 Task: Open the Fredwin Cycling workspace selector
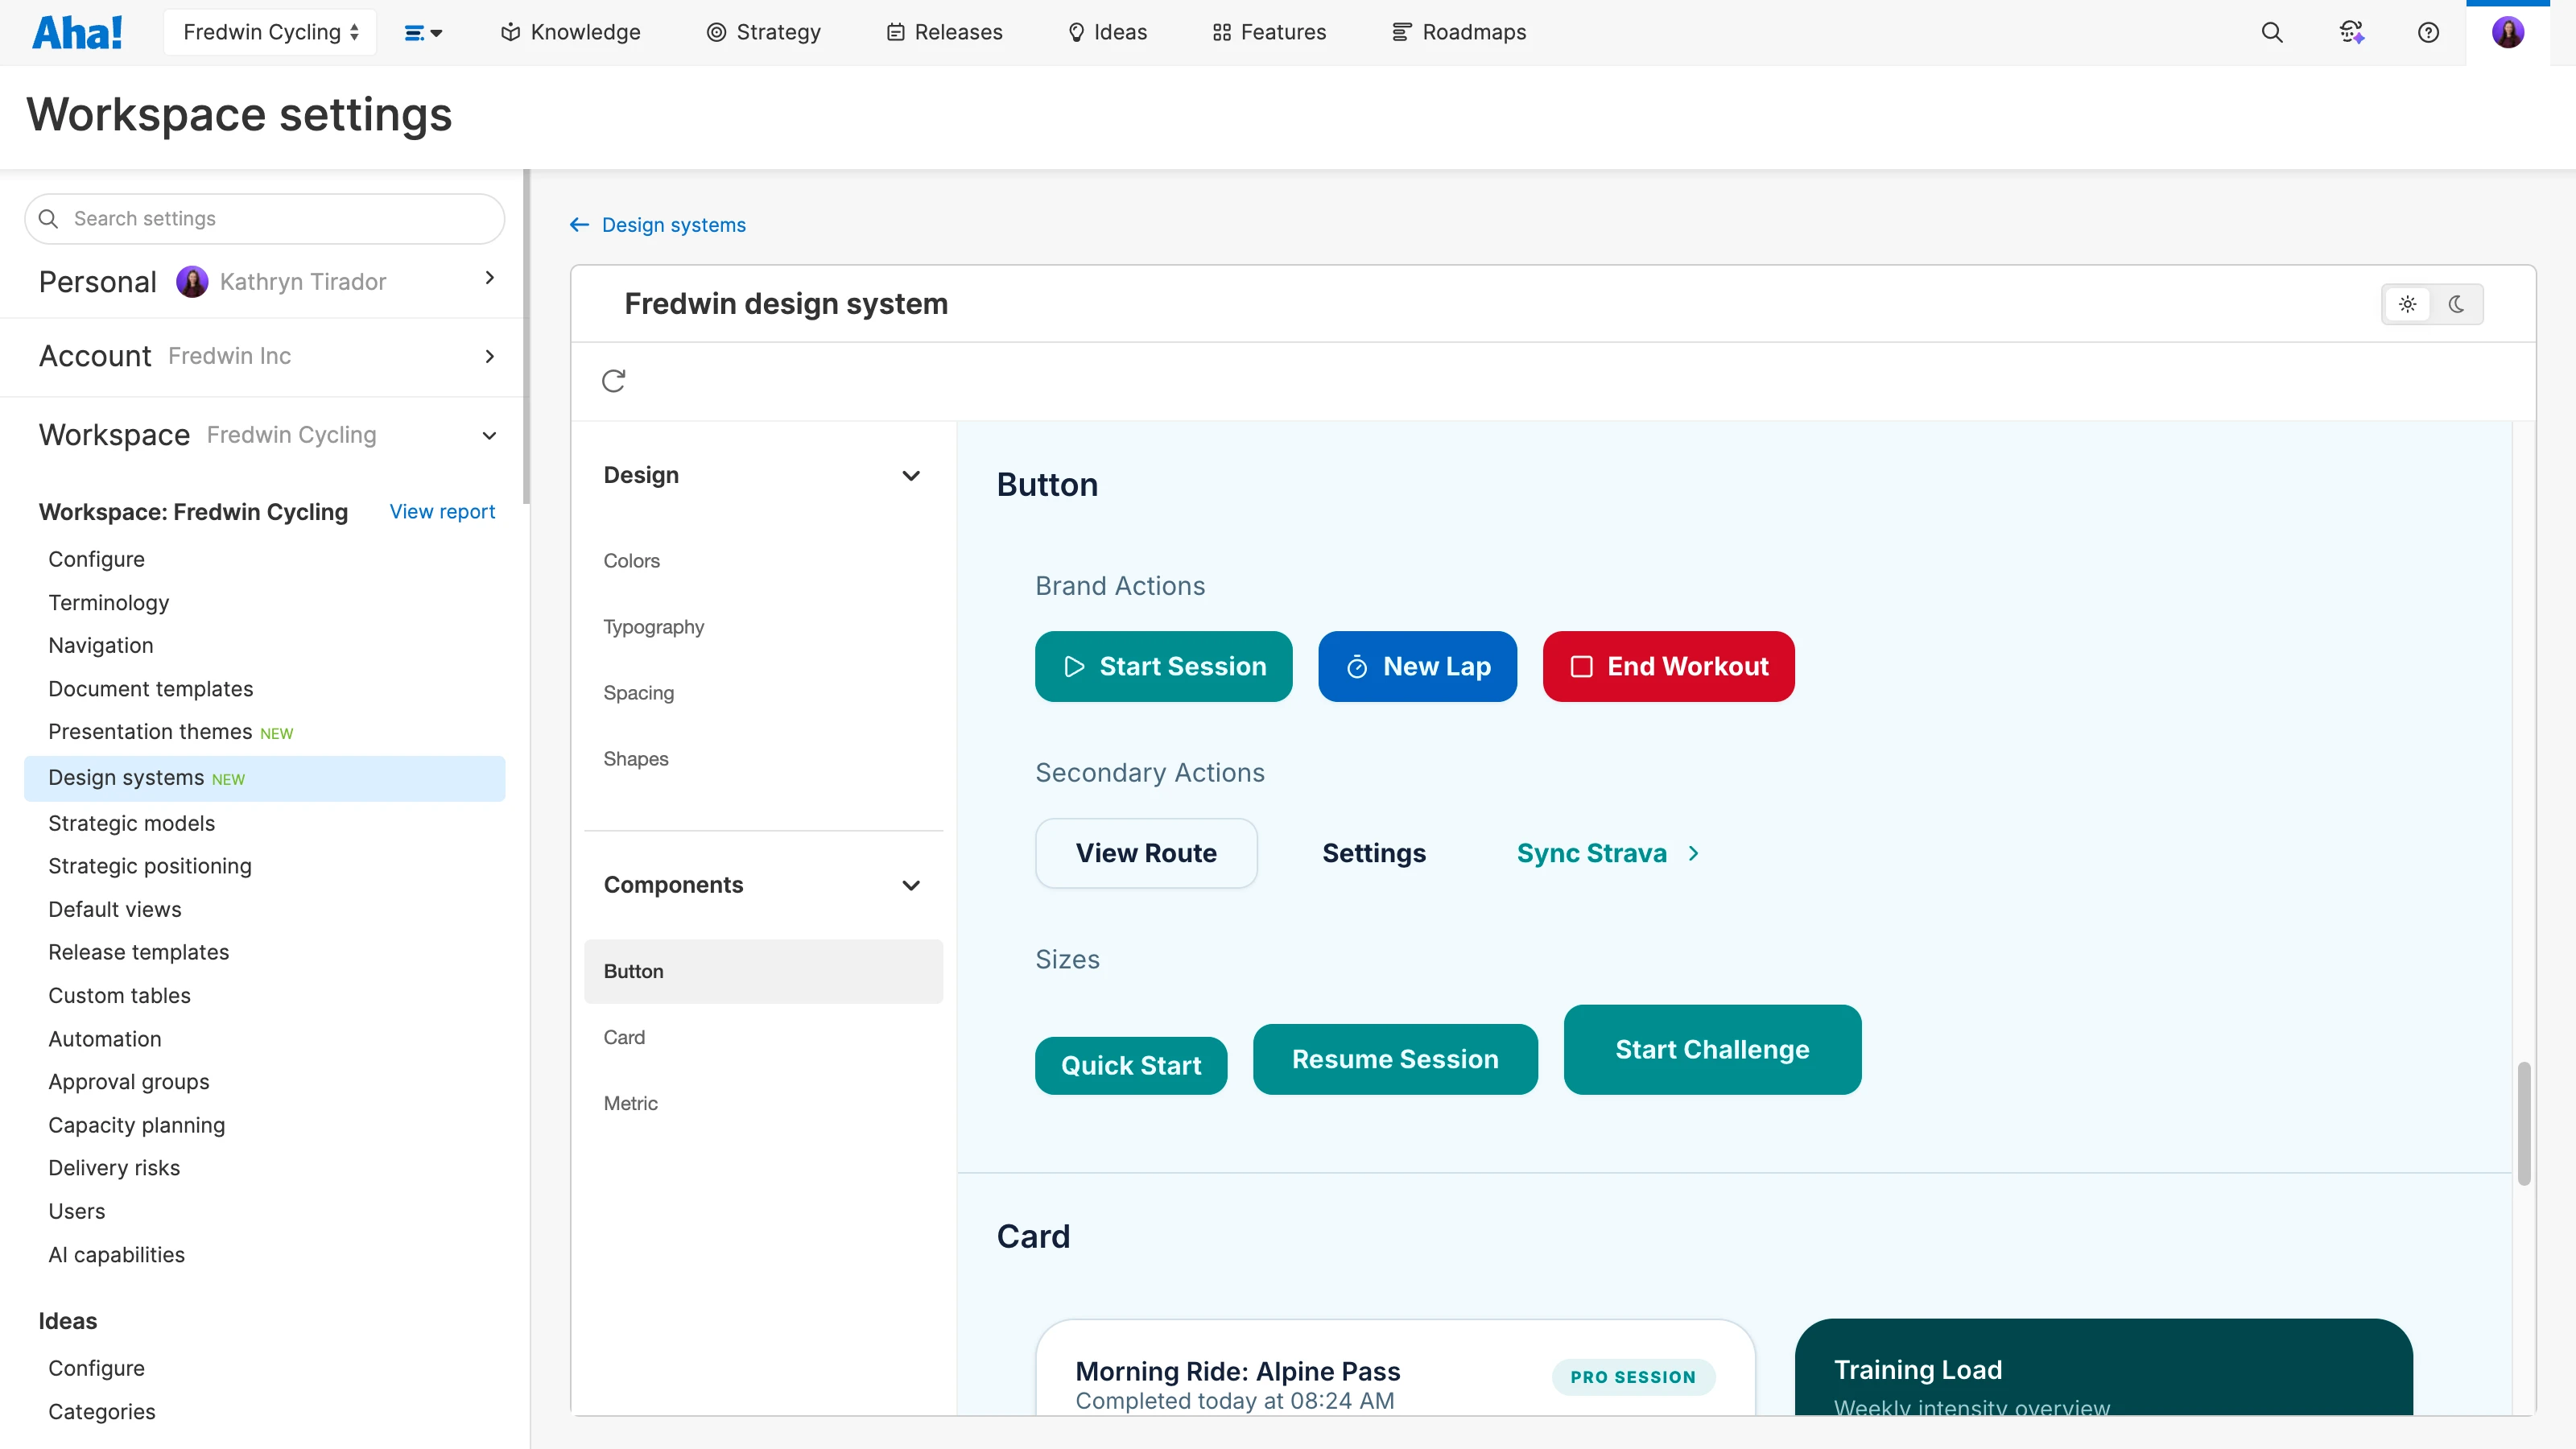pos(270,32)
